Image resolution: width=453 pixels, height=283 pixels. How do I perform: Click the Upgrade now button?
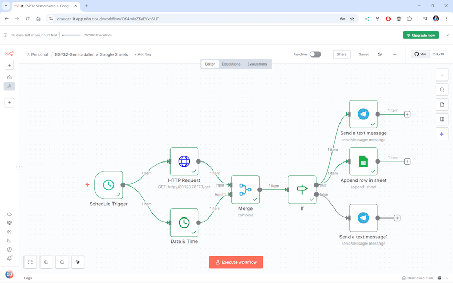pyautogui.click(x=420, y=35)
